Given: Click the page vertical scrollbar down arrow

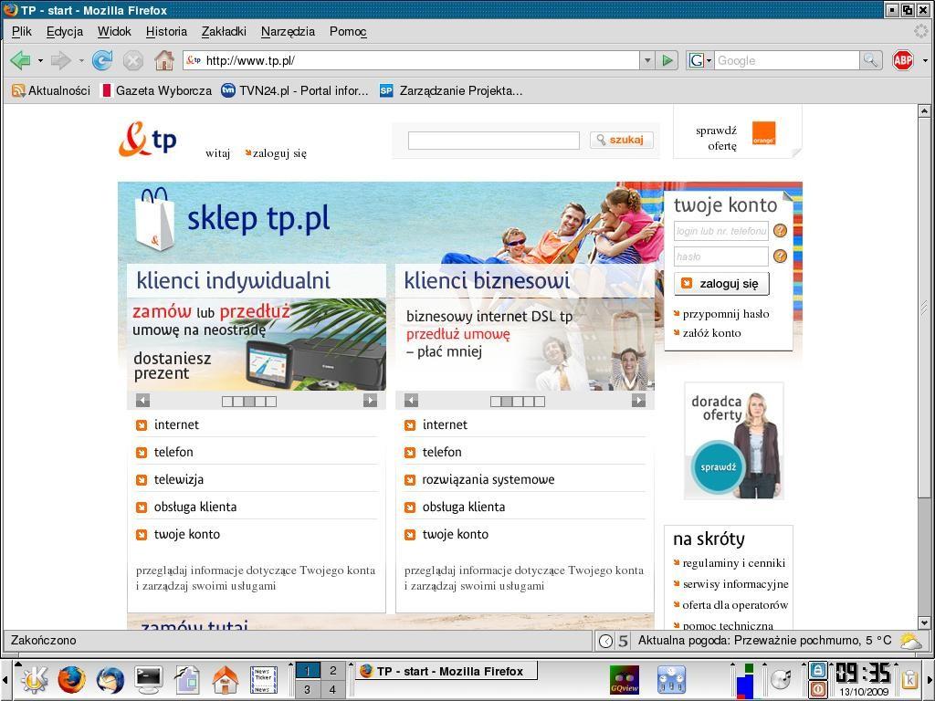Looking at the screenshot, I should pyautogui.click(x=924, y=623).
